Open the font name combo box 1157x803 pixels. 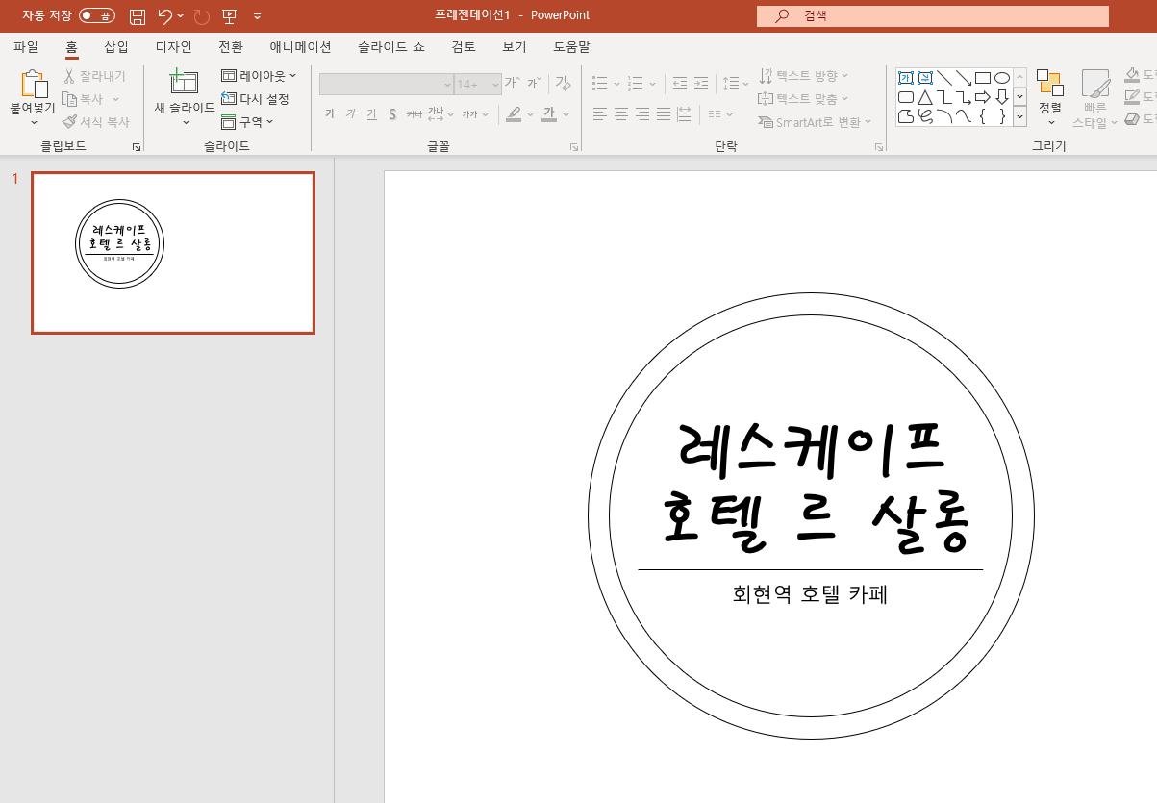pos(387,85)
